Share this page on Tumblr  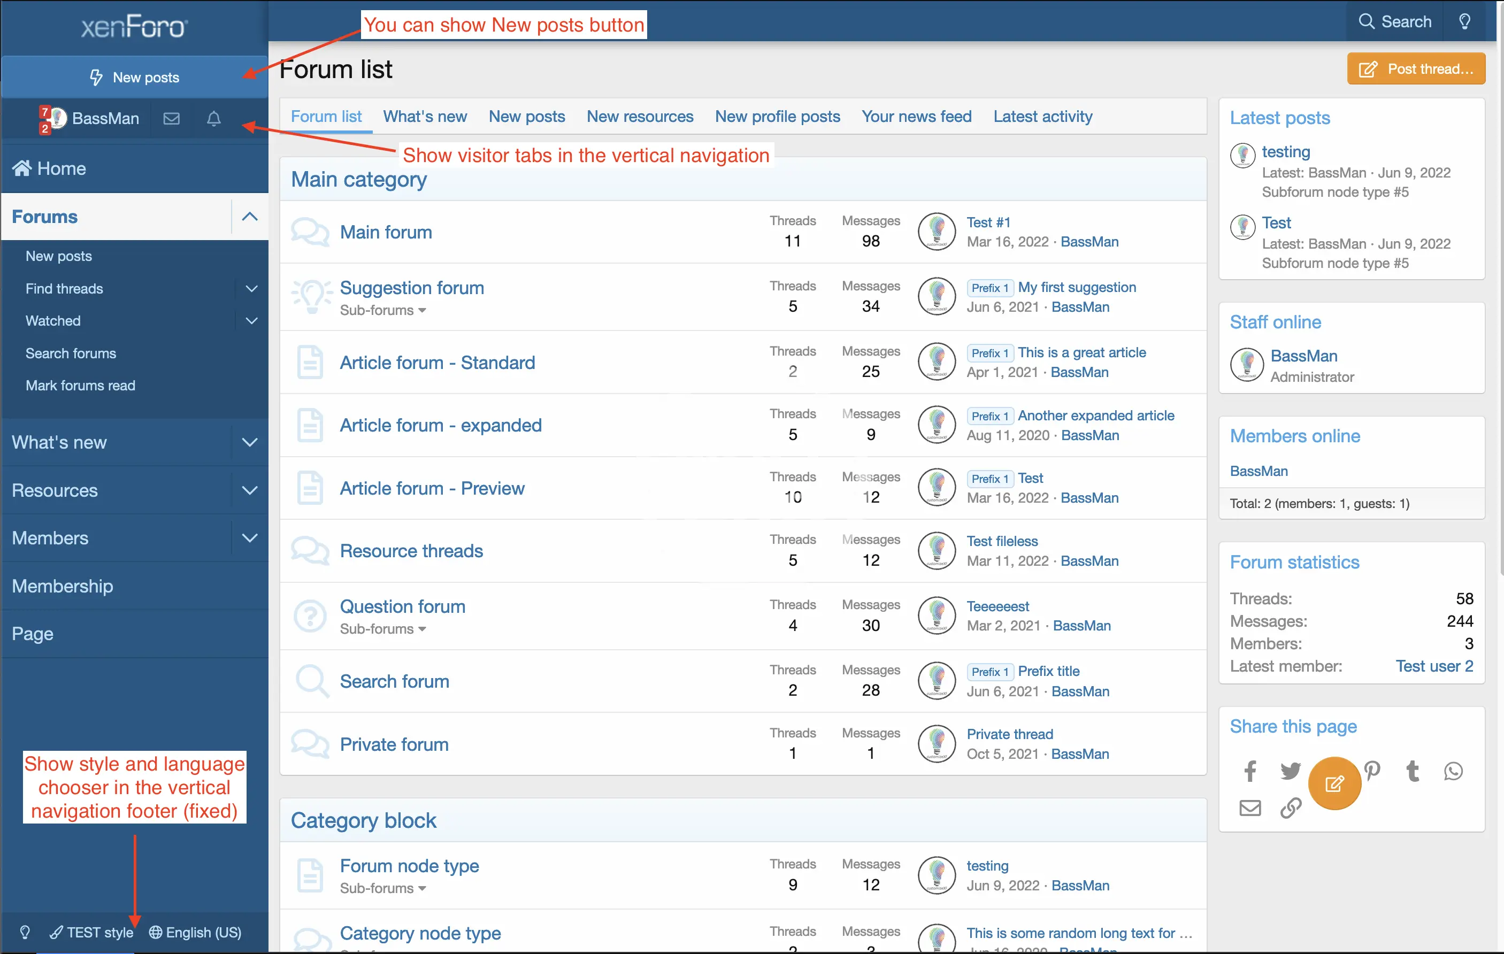[x=1412, y=771]
